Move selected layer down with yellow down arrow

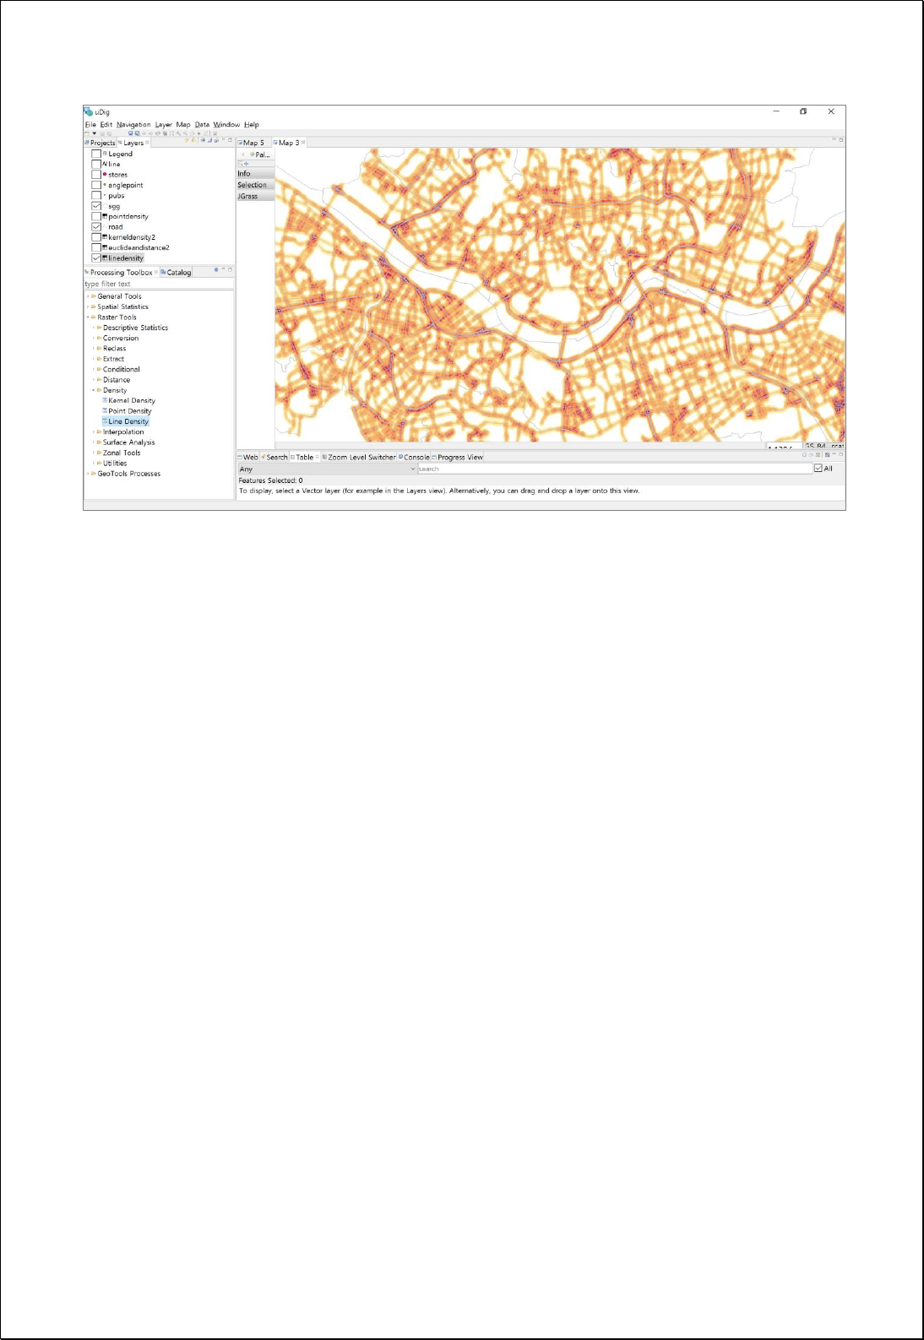point(193,141)
